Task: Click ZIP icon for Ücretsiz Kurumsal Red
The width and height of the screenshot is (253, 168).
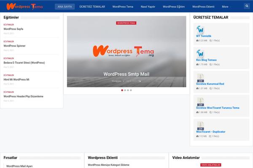Action: point(200,78)
